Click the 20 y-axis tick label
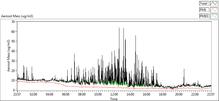219x101 pixels. point(13,71)
